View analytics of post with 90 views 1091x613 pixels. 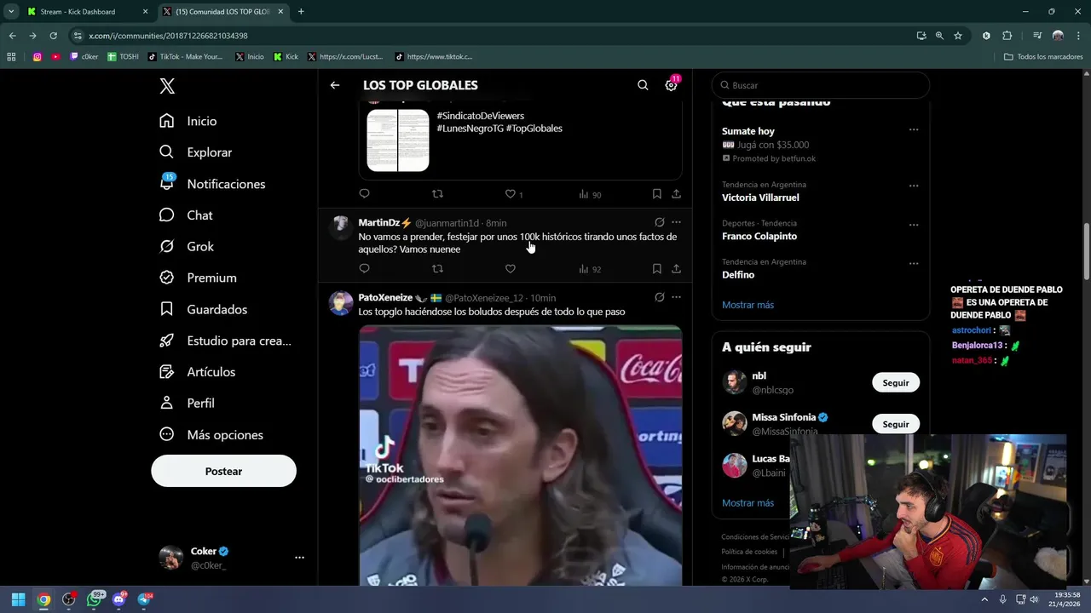[590, 194]
